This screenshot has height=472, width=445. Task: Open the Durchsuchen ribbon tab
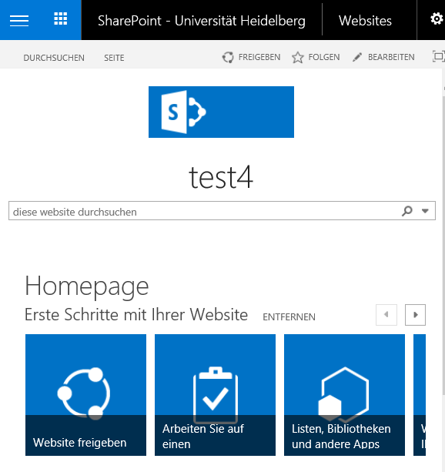(54, 58)
